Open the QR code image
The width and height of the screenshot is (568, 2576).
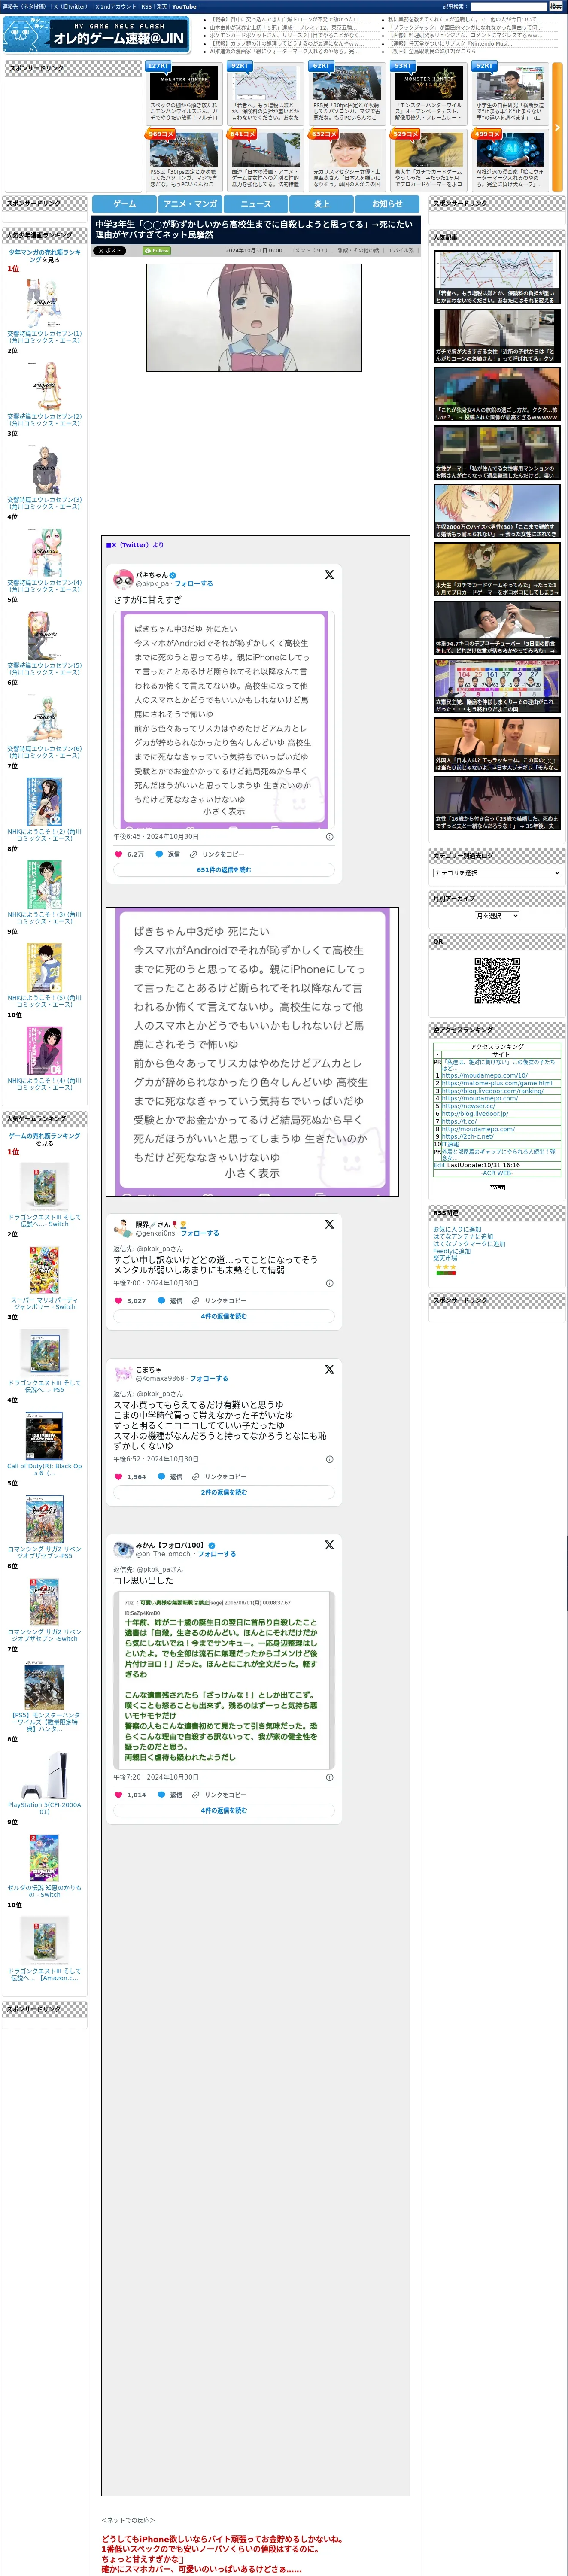tap(497, 980)
